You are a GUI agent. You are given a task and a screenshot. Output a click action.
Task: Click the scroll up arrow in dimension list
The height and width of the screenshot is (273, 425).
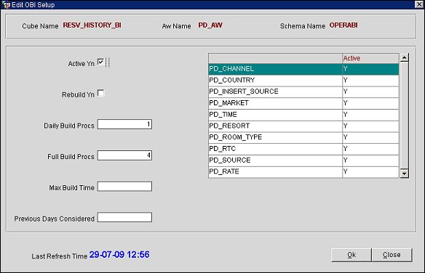tap(404, 57)
